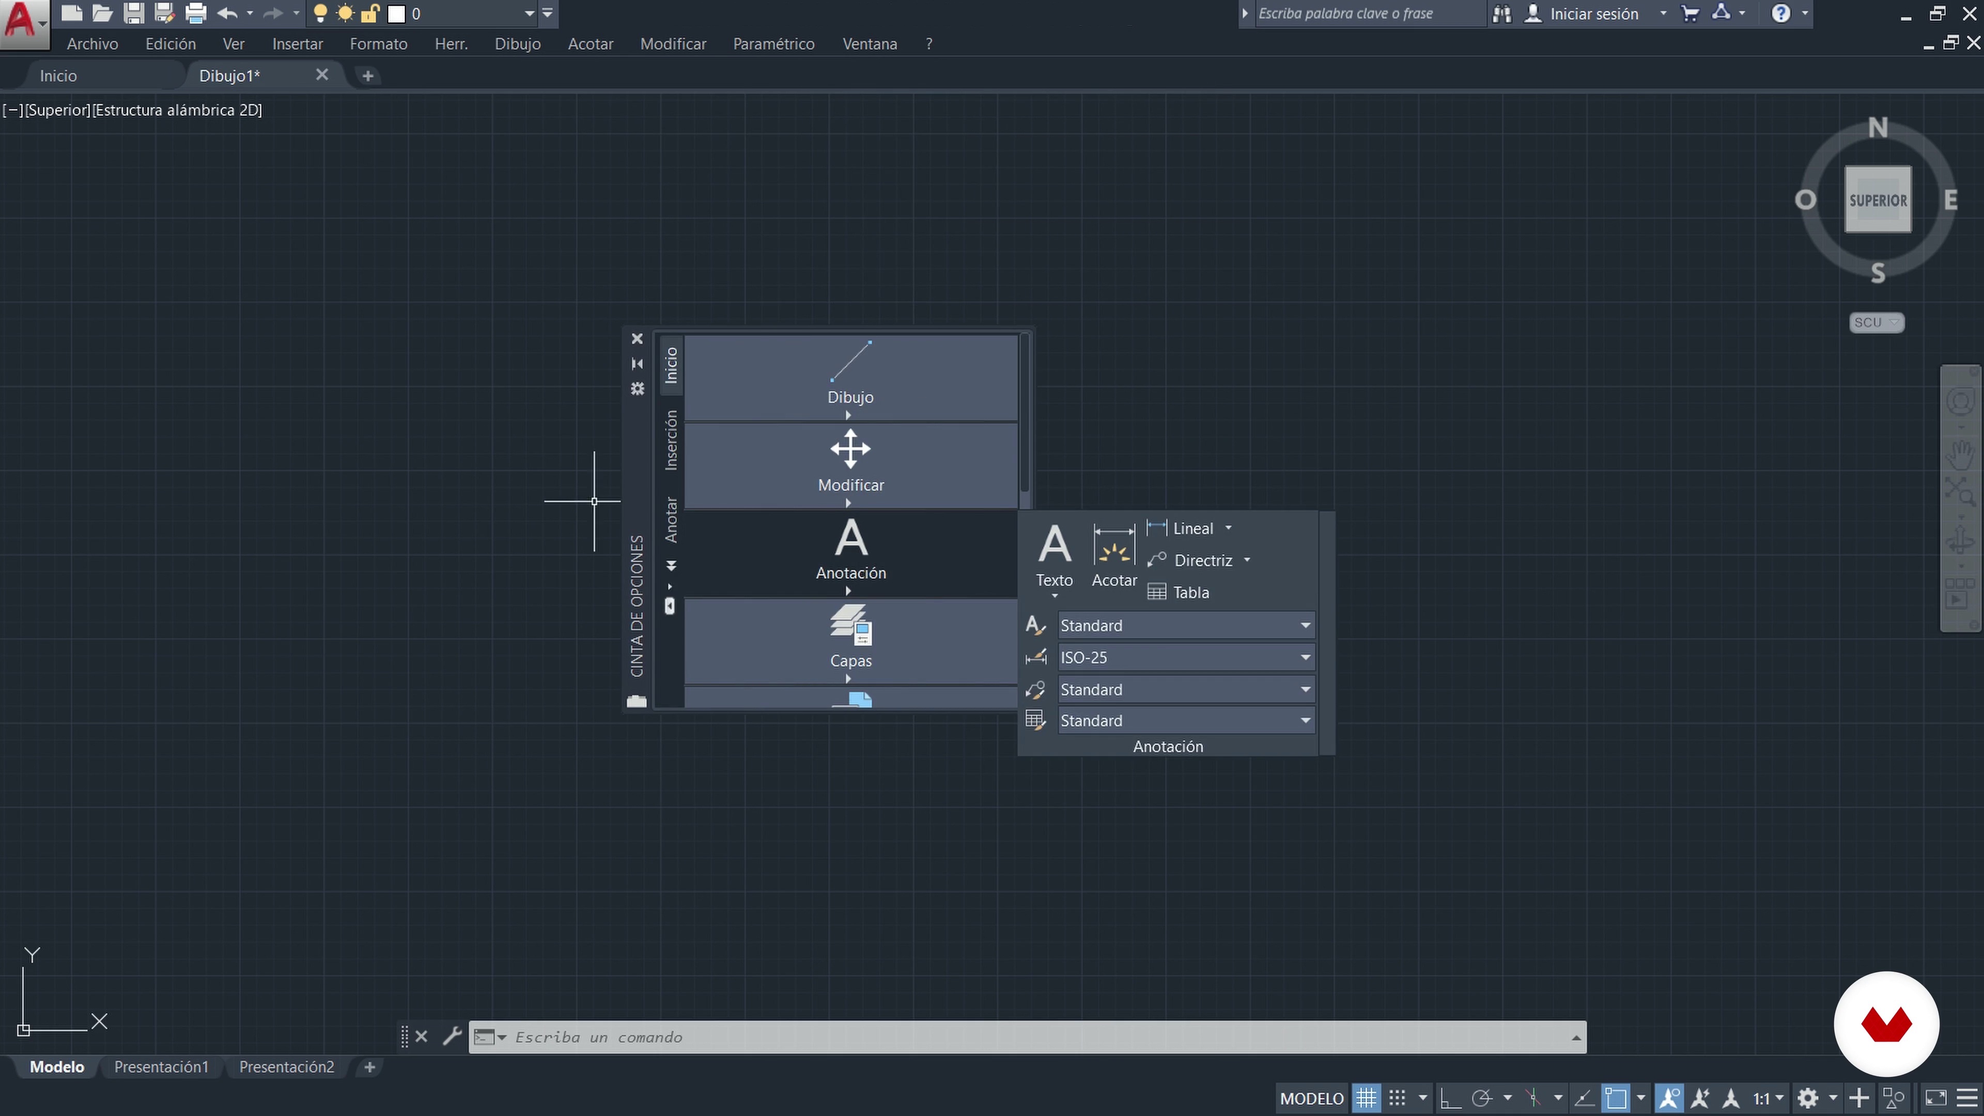This screenshot has width=1984, height=1116.
Task: Toggle the grid display in status bar
Action: (1367, 1097)
